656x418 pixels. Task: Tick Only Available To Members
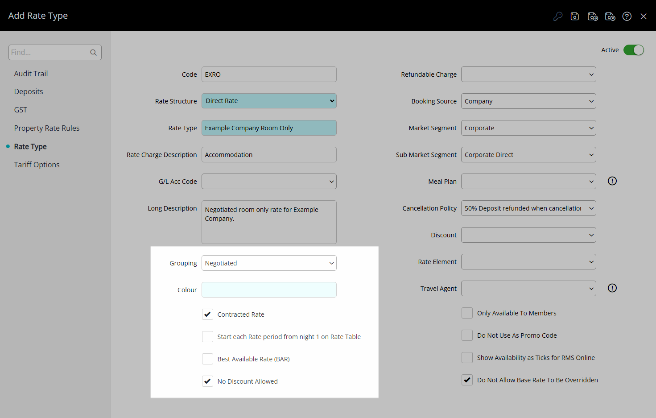click(x=467, y=313)
